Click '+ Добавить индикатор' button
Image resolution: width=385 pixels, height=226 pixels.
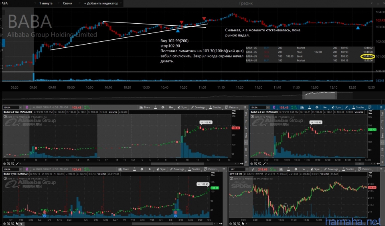101,3
